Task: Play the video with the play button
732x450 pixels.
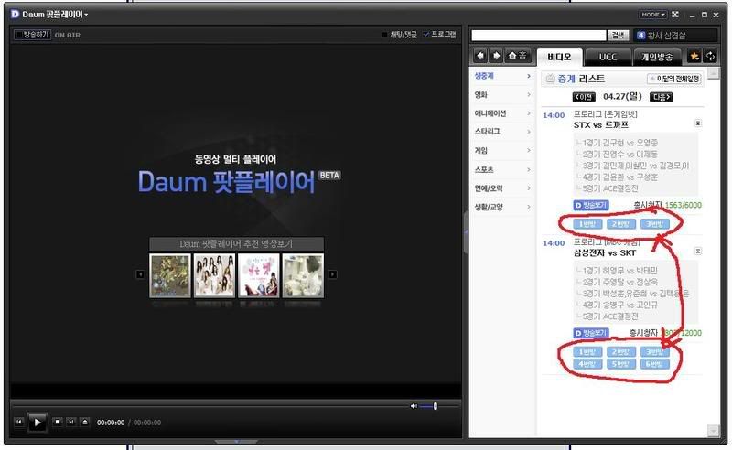Action: [38, 423]
